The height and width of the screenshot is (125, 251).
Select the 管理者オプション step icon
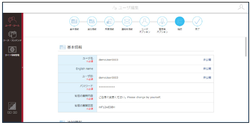[162, 21]
